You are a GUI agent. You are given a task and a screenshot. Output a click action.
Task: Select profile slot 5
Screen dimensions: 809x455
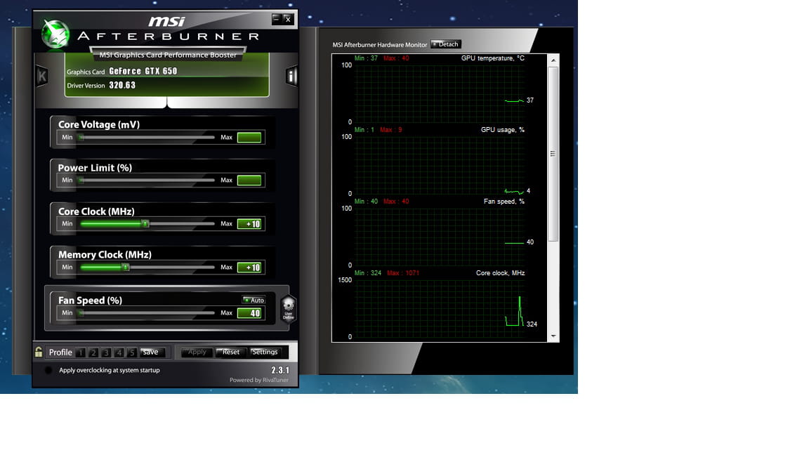(132, 353)
